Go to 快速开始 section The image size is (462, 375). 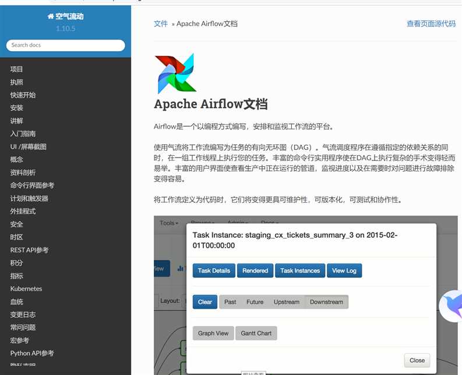[23, 95]
